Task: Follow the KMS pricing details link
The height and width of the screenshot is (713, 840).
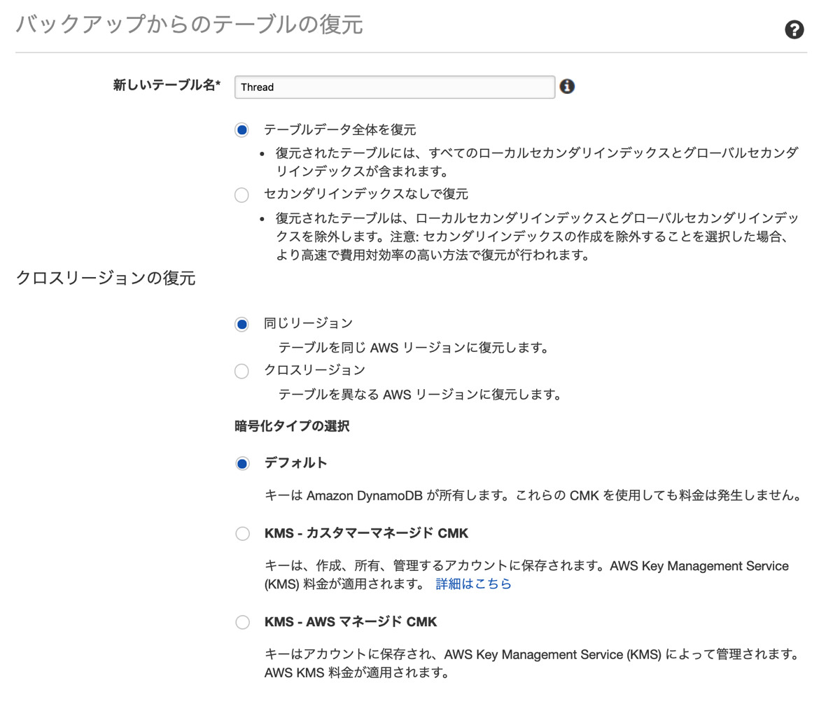Action: pyautogui.click(x=473, y=584)
